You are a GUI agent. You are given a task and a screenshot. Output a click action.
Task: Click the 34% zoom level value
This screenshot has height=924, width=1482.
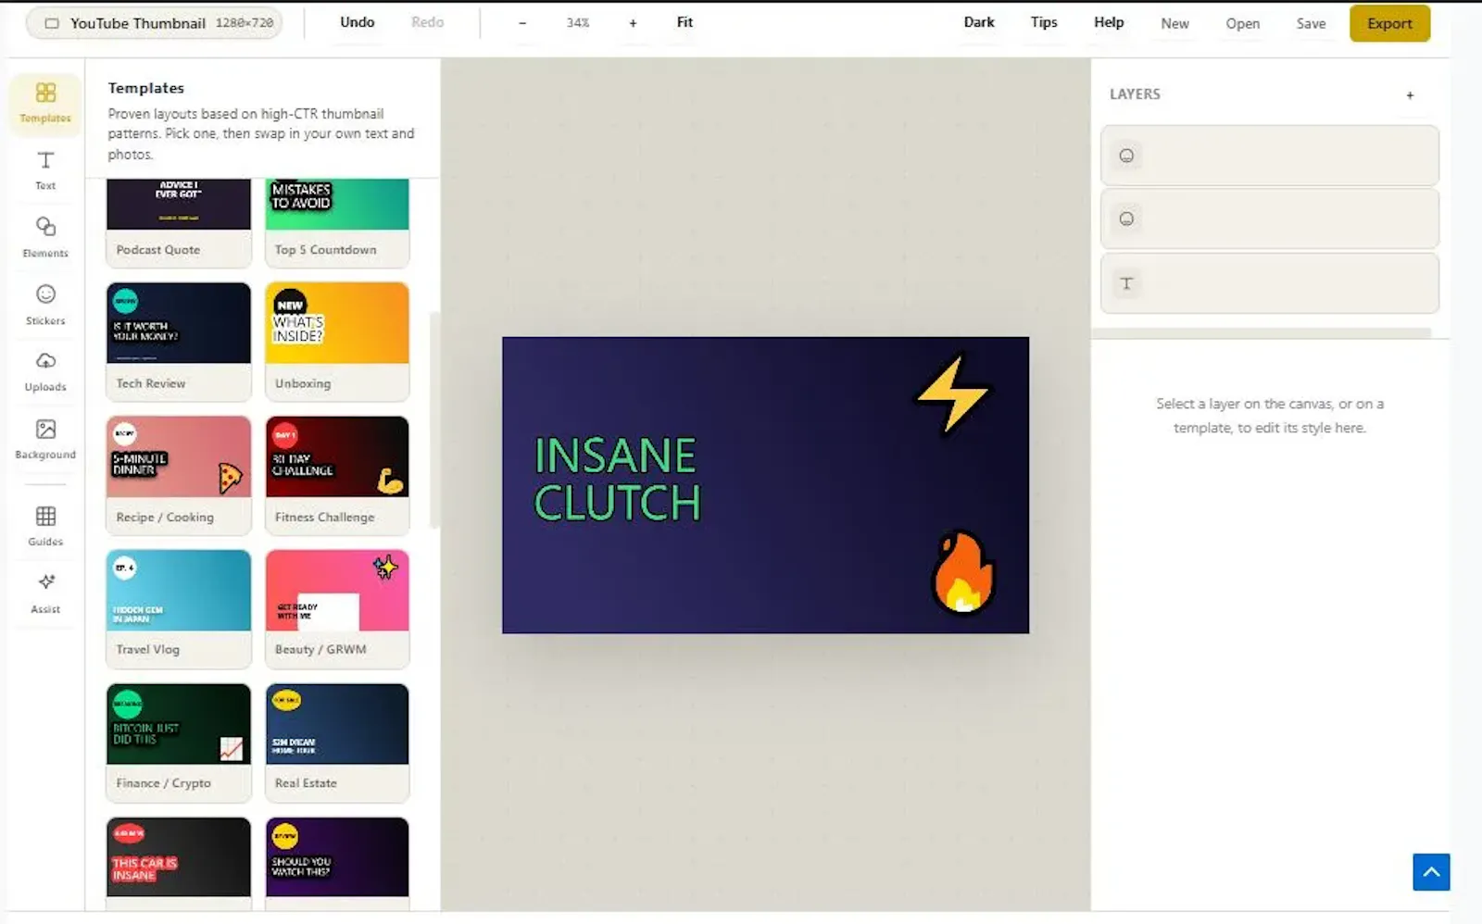(x=578, y=22)
